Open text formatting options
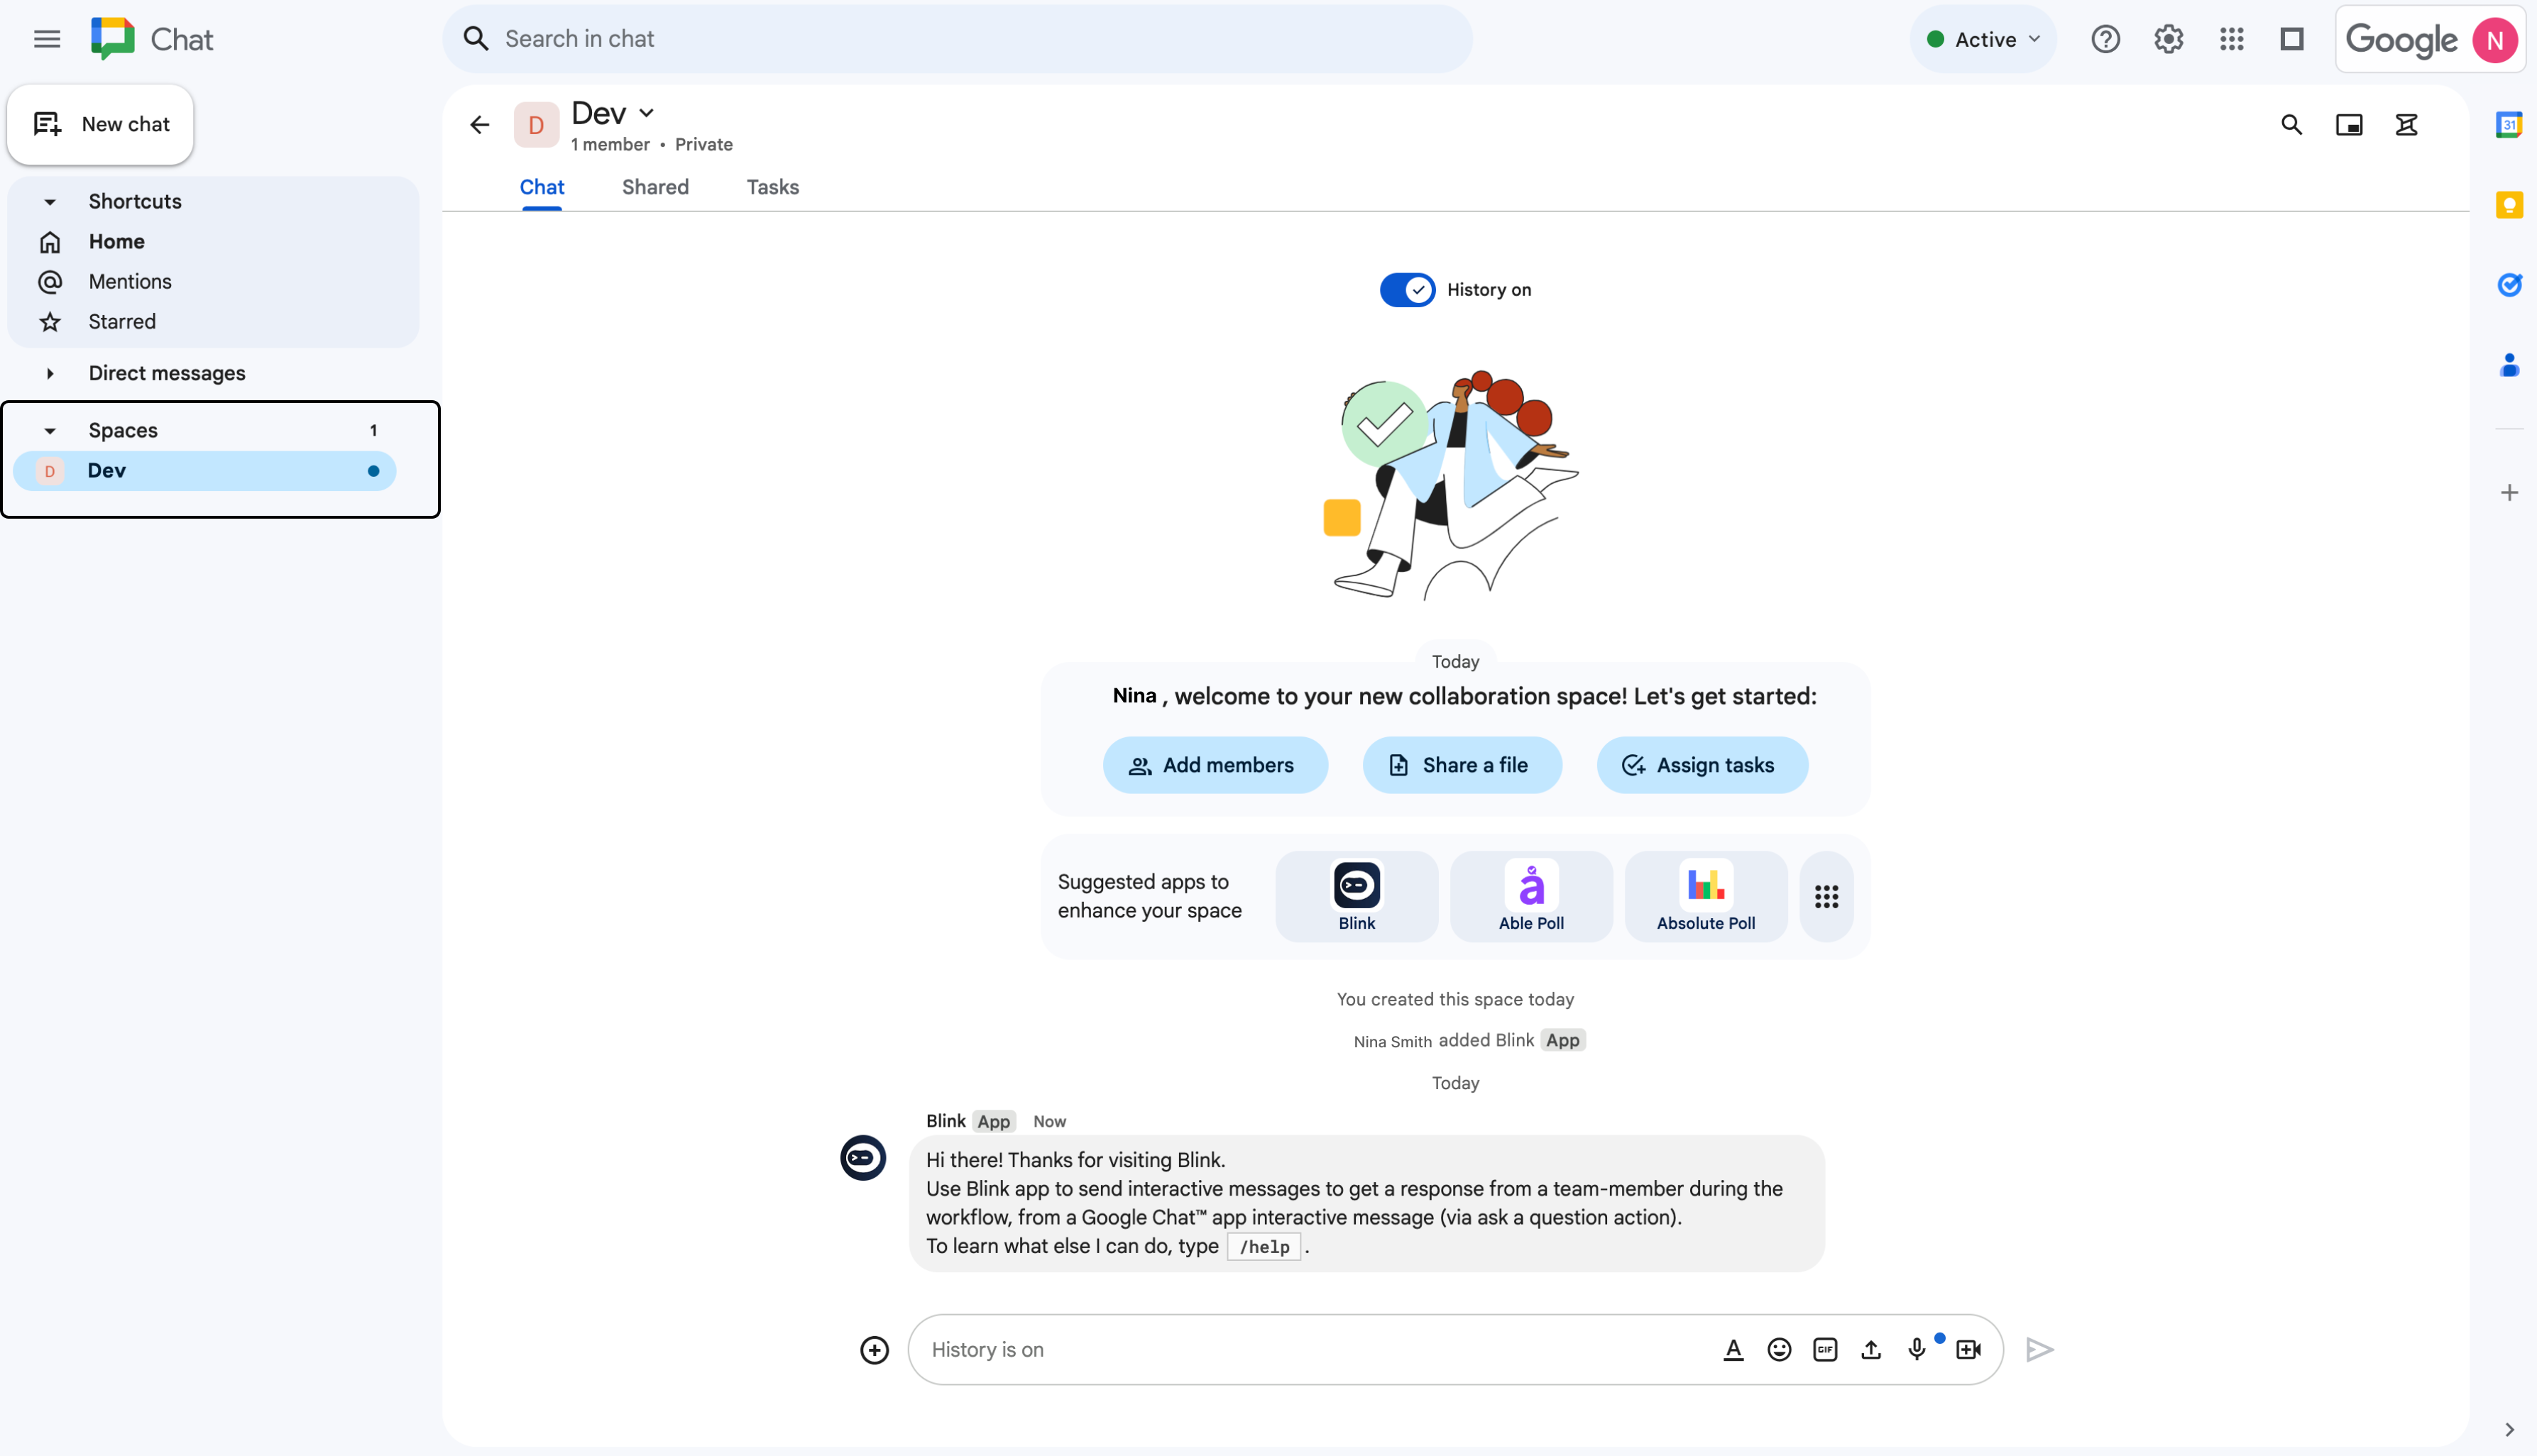The width and height of the screenshot is (2537, 1456). (x=1733, y=1350)
